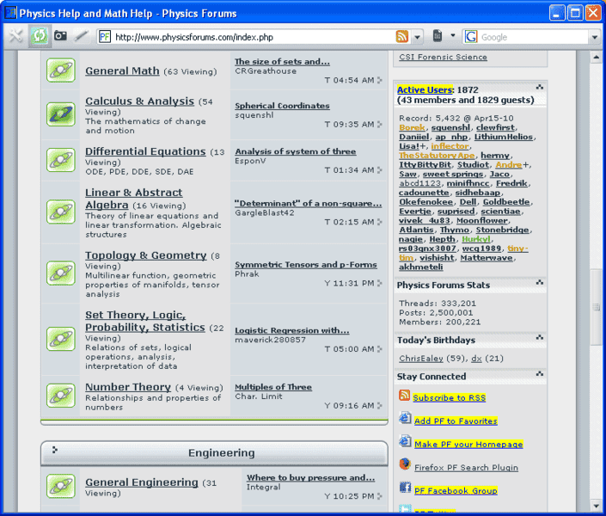Image resolution: width=606 pixels, height=516 pixels.
Task: Click the icon beside Add PF to Favorites
Action: coord(405,418)
